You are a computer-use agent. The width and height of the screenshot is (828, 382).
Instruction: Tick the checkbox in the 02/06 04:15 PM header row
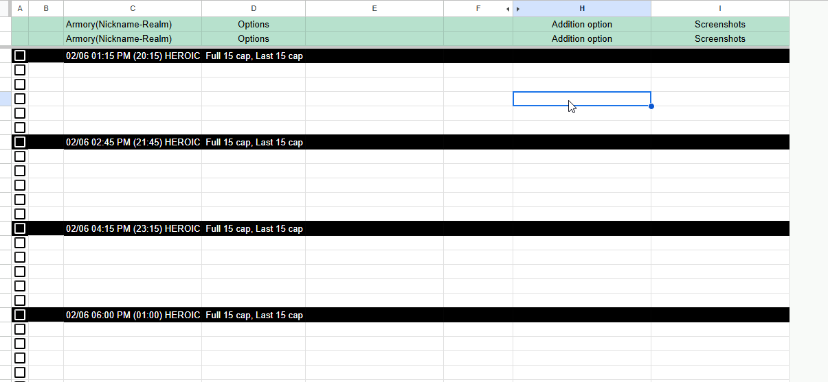pyautogui.click(x=20, y=228)
